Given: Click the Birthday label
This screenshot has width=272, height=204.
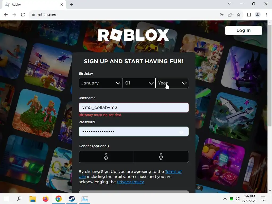Looking at the screenshot, I should (x=86, y=74).
